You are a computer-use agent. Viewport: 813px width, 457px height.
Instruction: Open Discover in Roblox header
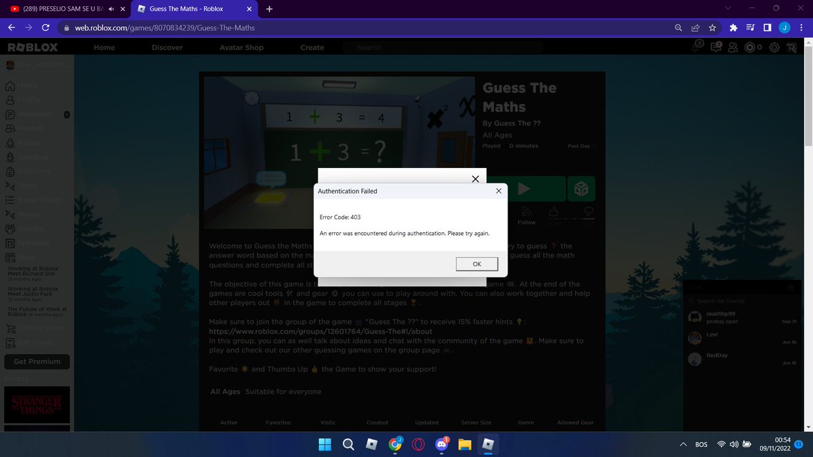pos(167,47)
